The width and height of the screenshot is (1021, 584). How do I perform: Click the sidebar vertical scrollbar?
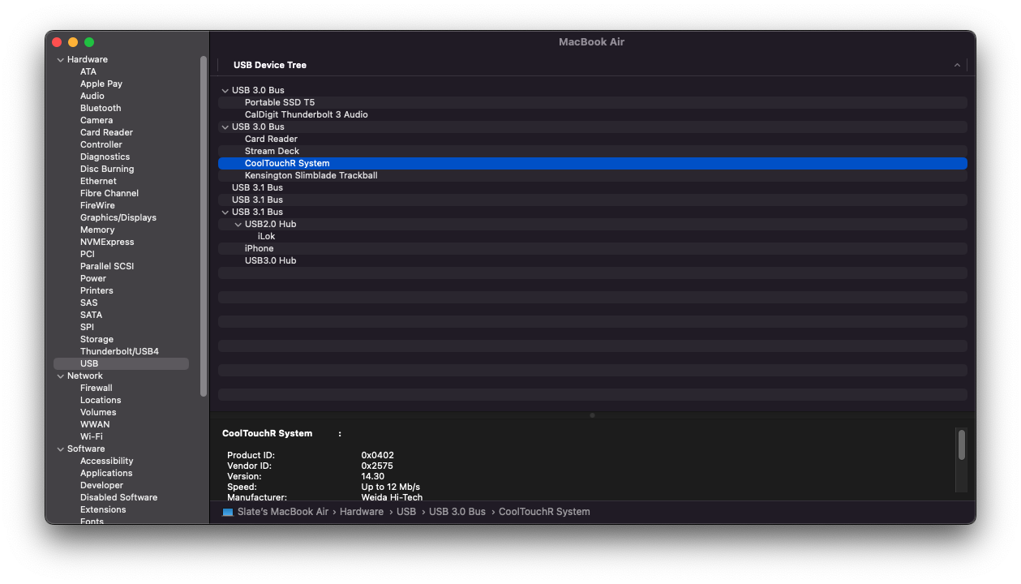point(204,225)
